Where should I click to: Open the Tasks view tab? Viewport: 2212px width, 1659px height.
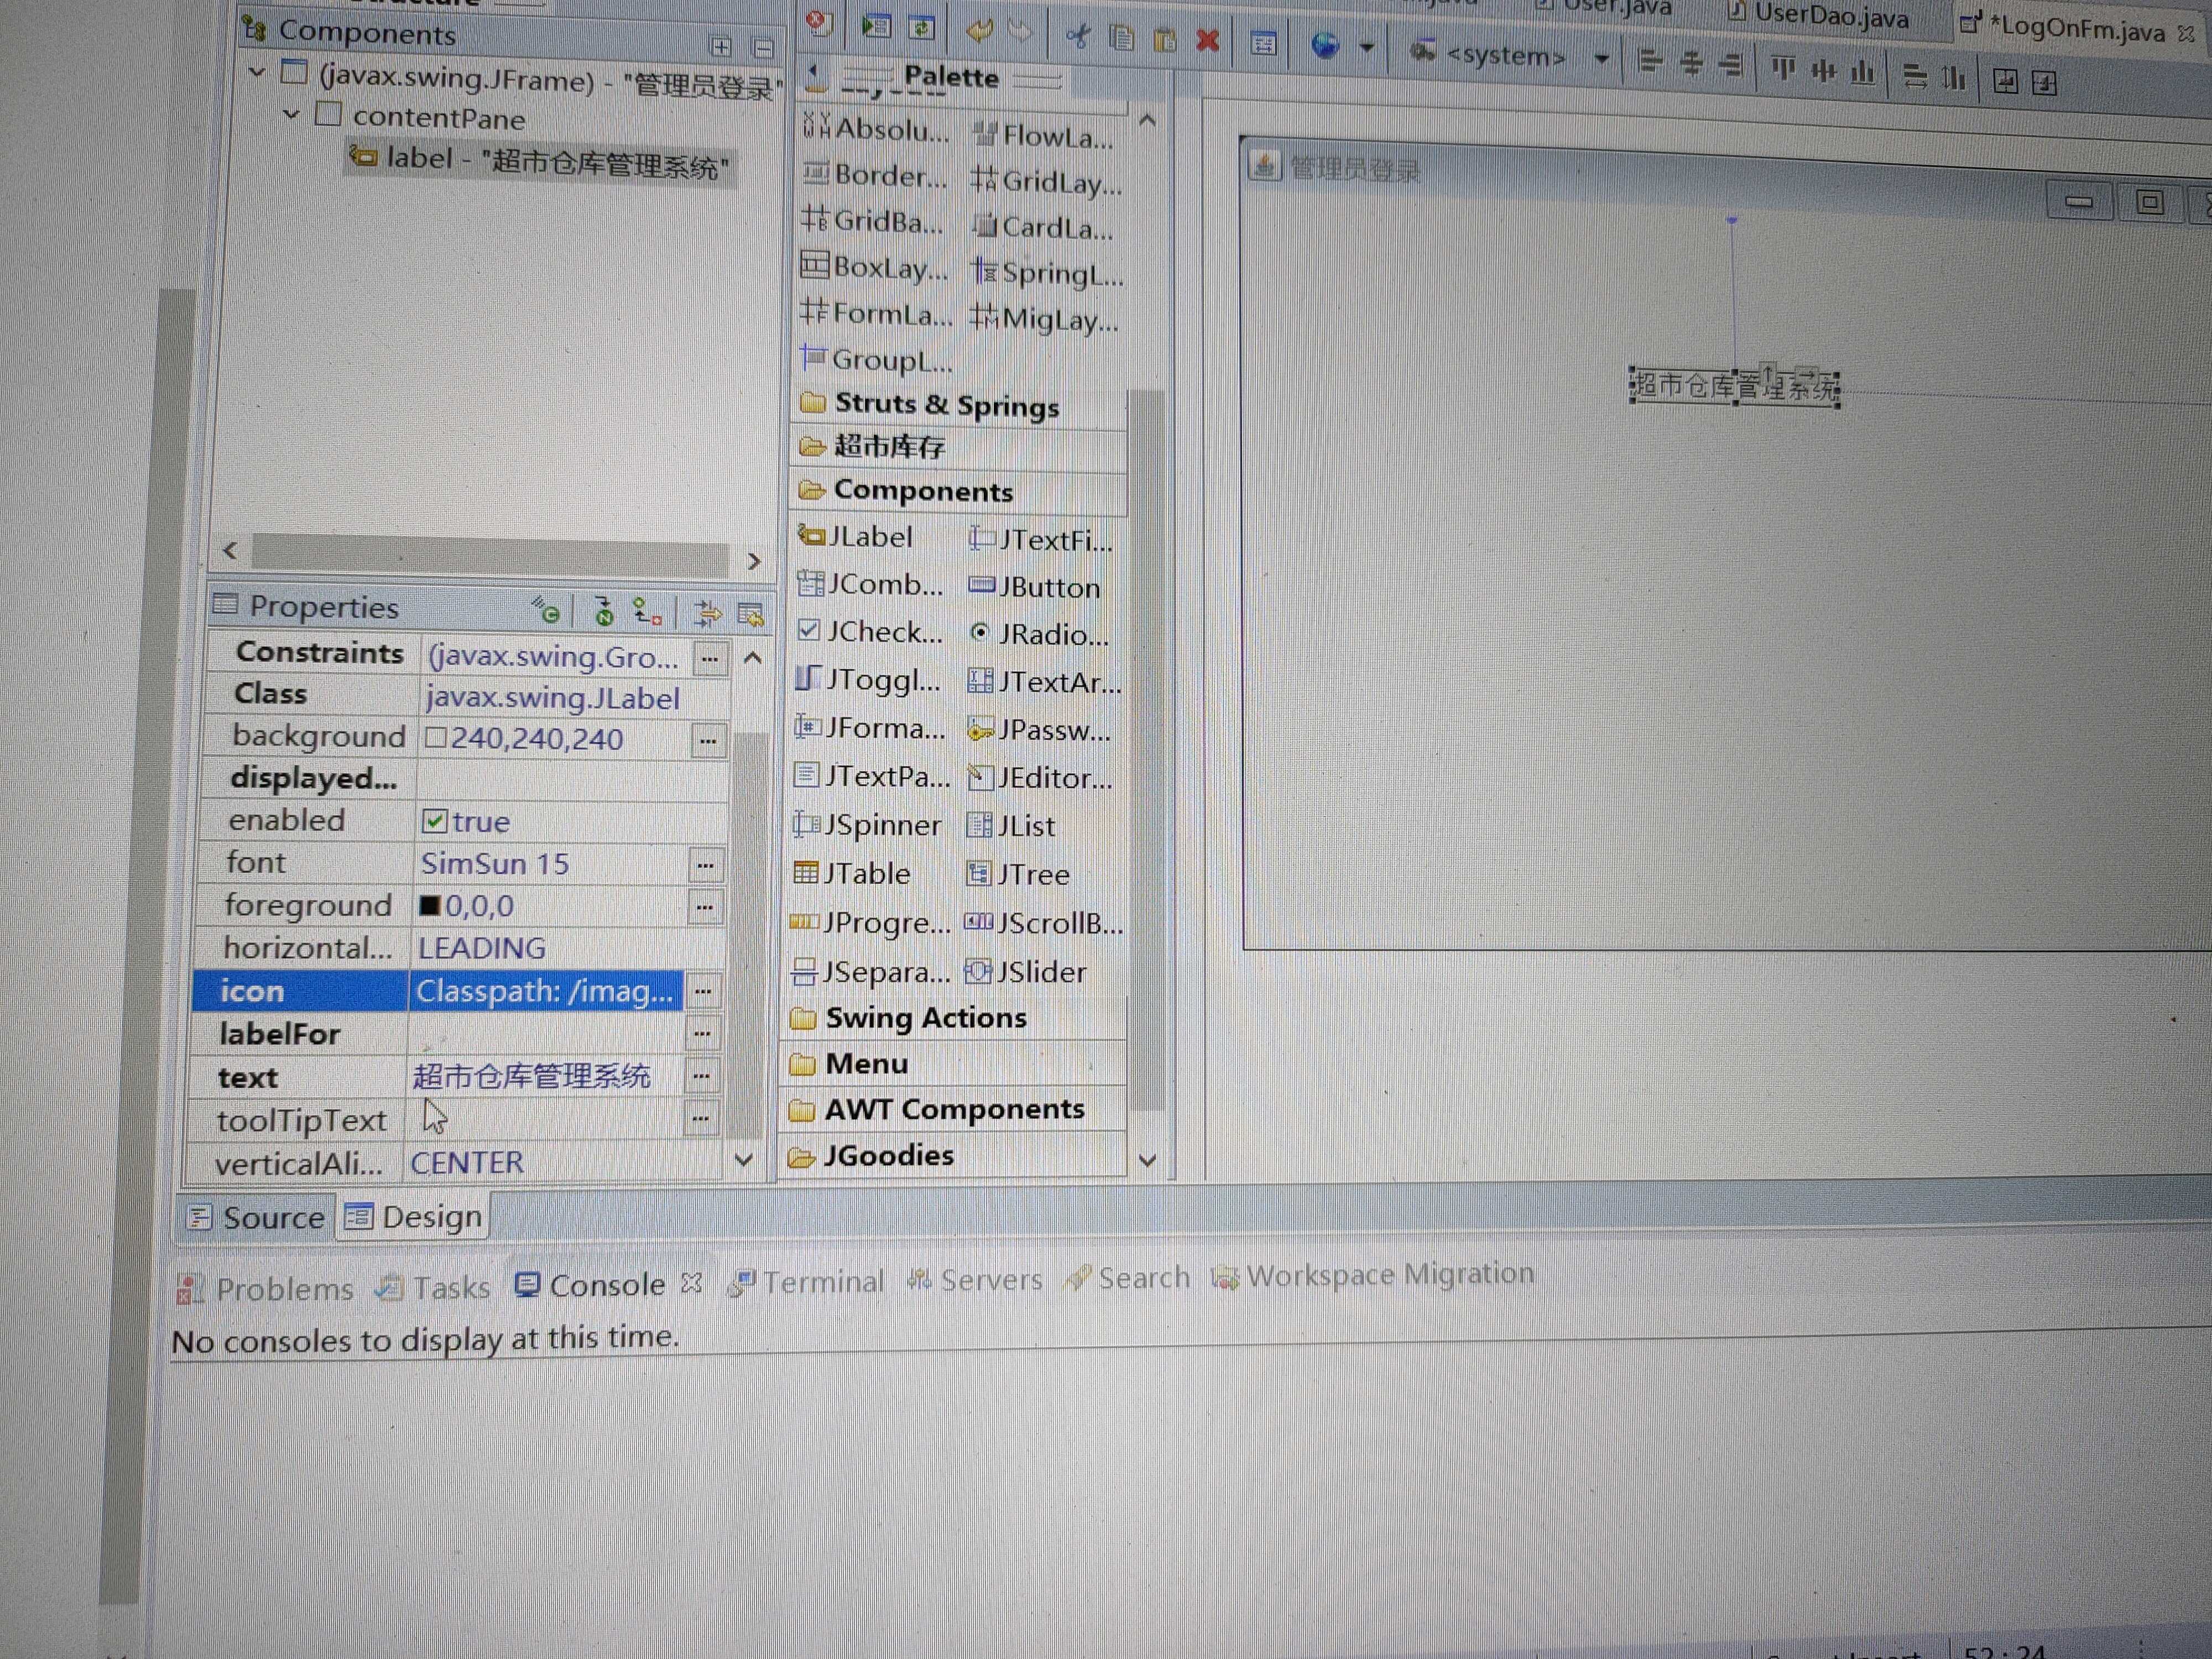pos(433,1287)
